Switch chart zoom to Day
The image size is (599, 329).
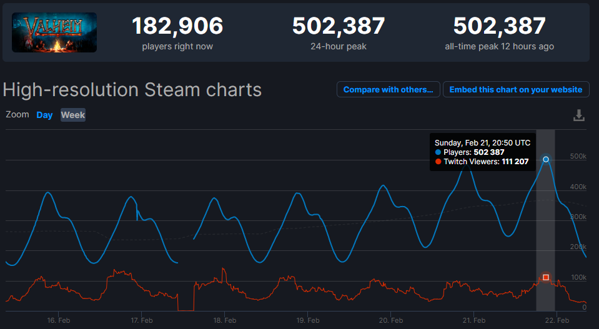point(44,115)
